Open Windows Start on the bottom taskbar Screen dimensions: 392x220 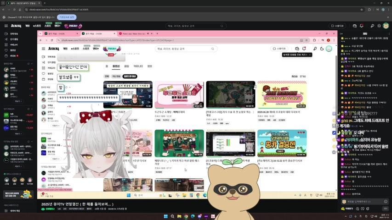165,216
